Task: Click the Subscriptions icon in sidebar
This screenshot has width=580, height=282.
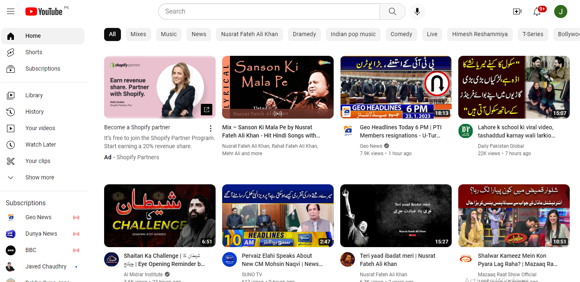Action: pyautogui.click(x=11, y=69)
